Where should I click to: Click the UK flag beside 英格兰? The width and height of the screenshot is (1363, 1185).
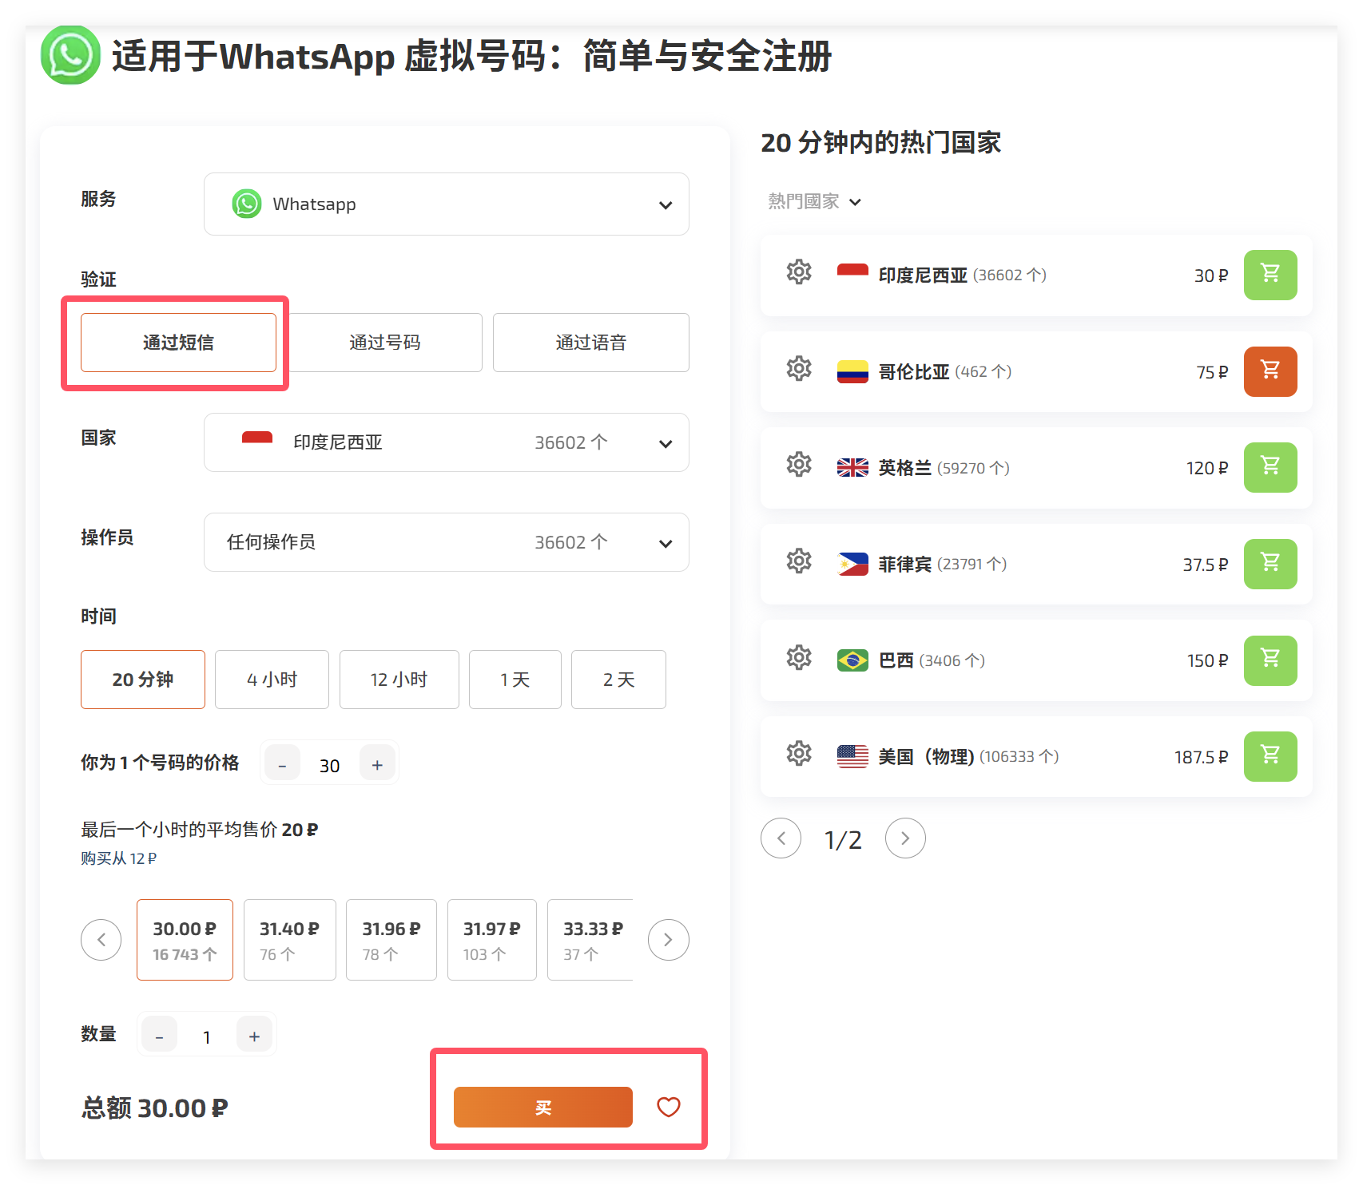click(x=852, y=468)
